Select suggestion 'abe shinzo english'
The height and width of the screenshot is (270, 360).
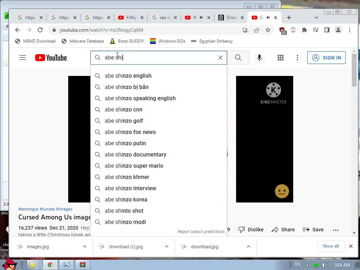coord(159,76)
